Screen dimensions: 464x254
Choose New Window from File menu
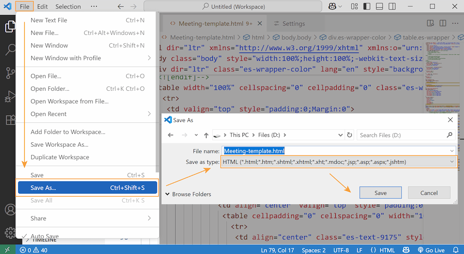[87, 46]
